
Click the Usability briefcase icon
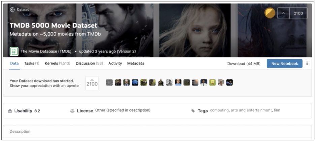(x=10, y=111)
